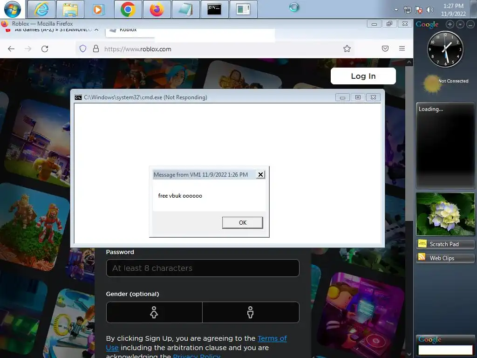This screenshot has height=358, width=477.
Task: Click the cmd.exe window system icon
Action: pos(78,97)
